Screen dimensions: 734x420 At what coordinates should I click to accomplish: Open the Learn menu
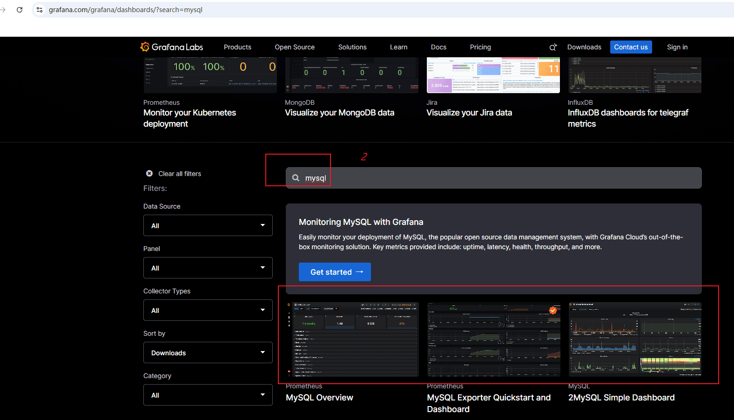point(398,47)
